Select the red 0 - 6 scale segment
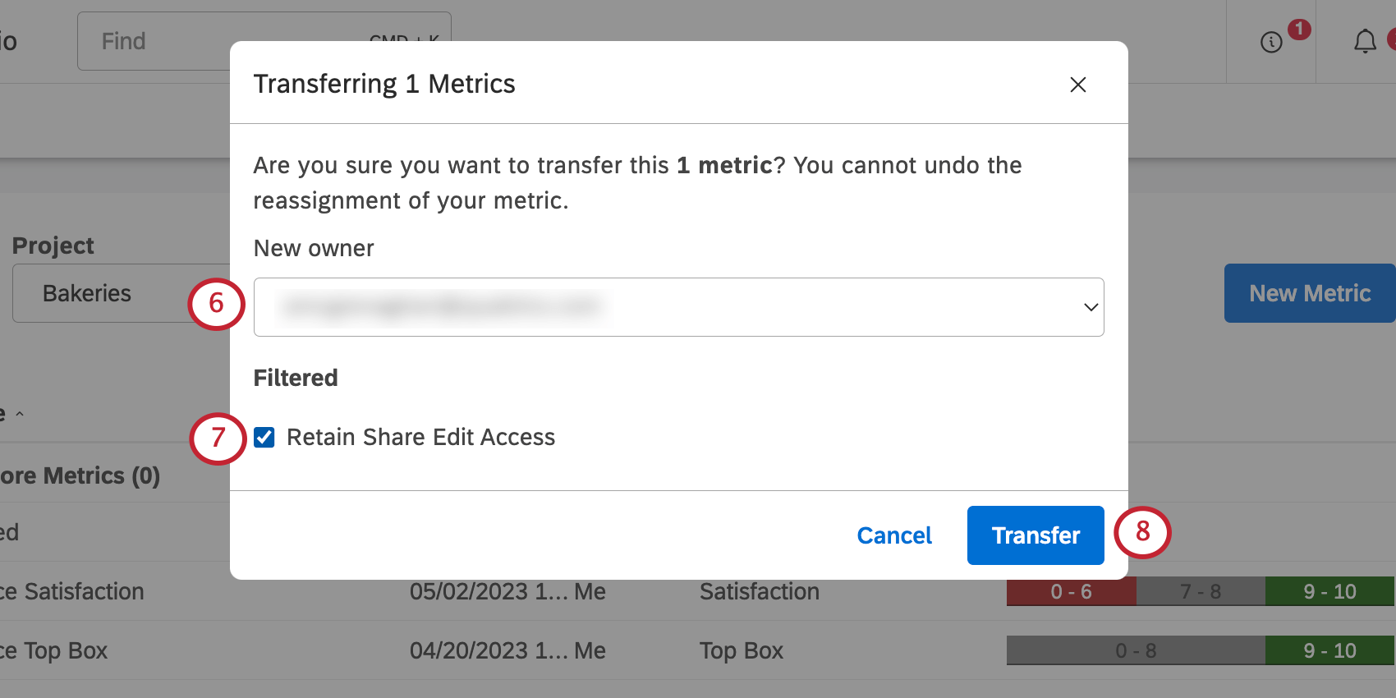 click(1071, 590)
